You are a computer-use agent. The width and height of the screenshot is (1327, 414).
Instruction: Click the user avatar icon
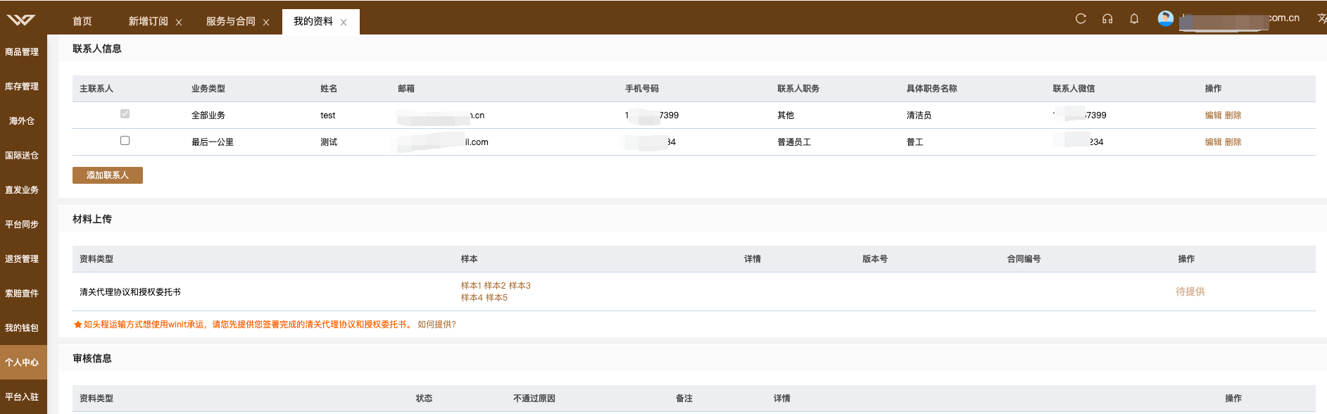1166,19
